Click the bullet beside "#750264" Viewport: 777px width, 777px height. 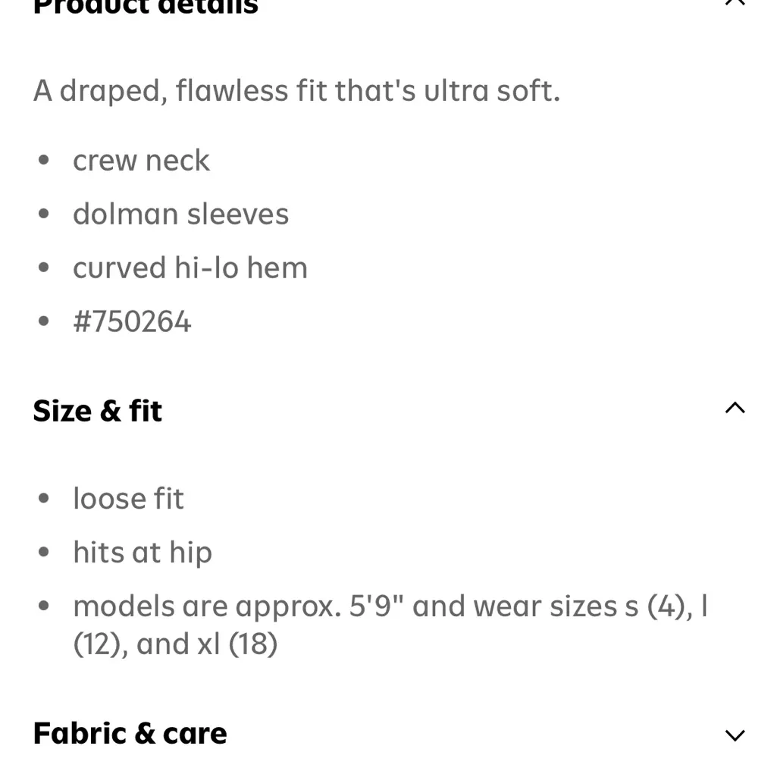point(44,322)
